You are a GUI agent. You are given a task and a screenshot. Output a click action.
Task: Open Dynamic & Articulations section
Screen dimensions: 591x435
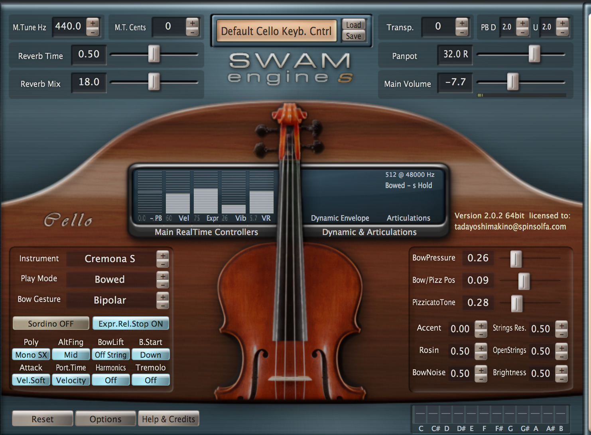(369, 232)
